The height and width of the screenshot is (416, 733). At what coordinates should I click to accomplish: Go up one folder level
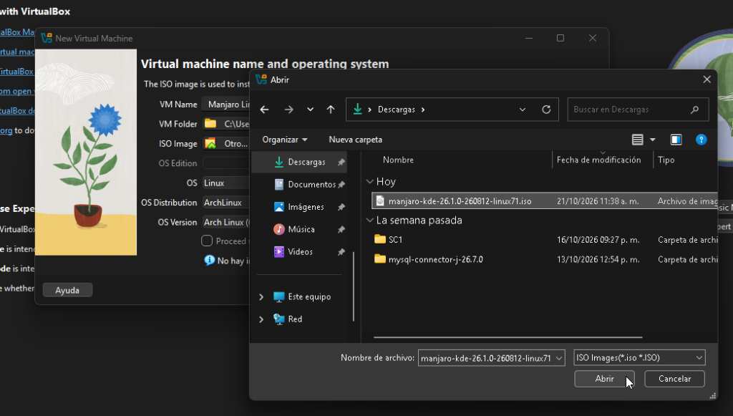pos(331,110)
